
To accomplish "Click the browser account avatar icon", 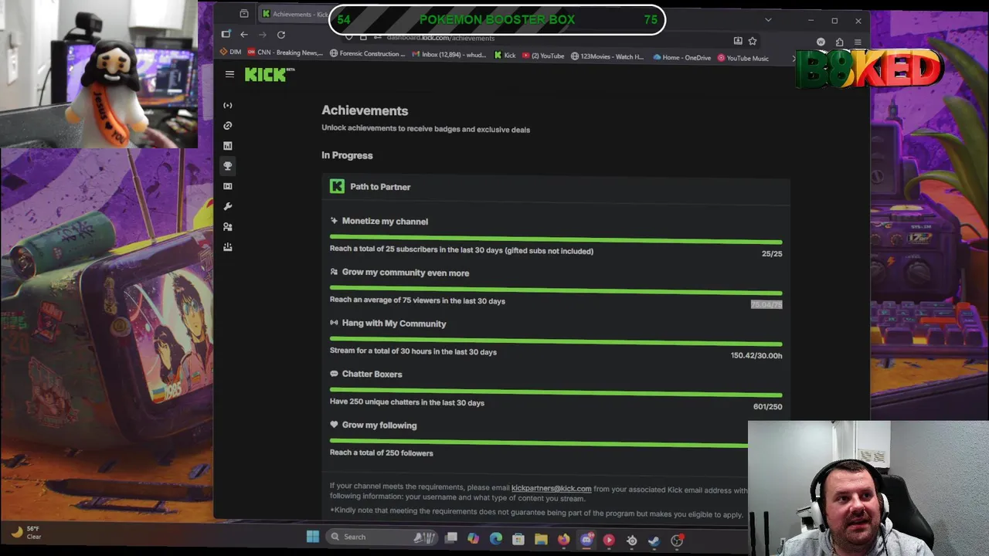I will [821, 42].
